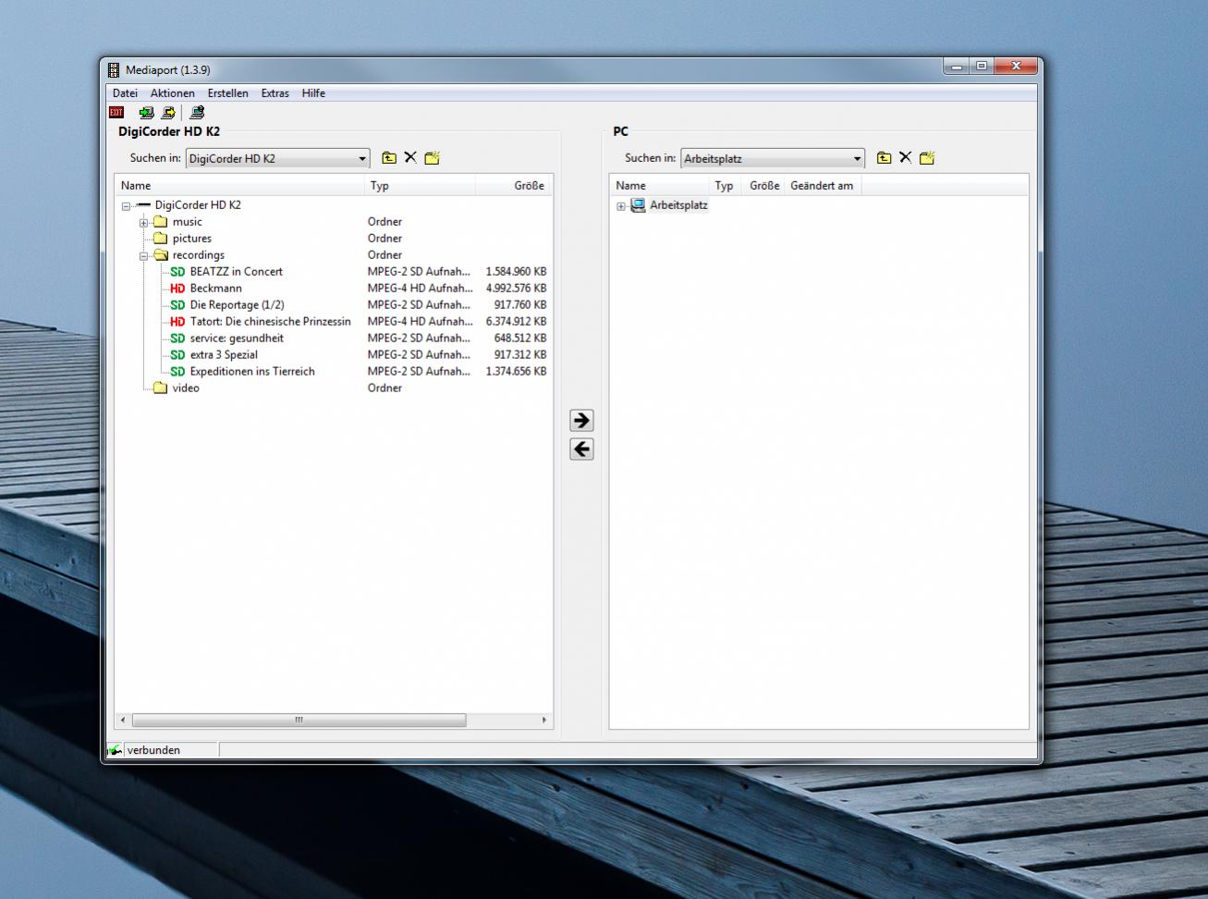Click the HD icon of Tatort recording

tap(177, 322)
